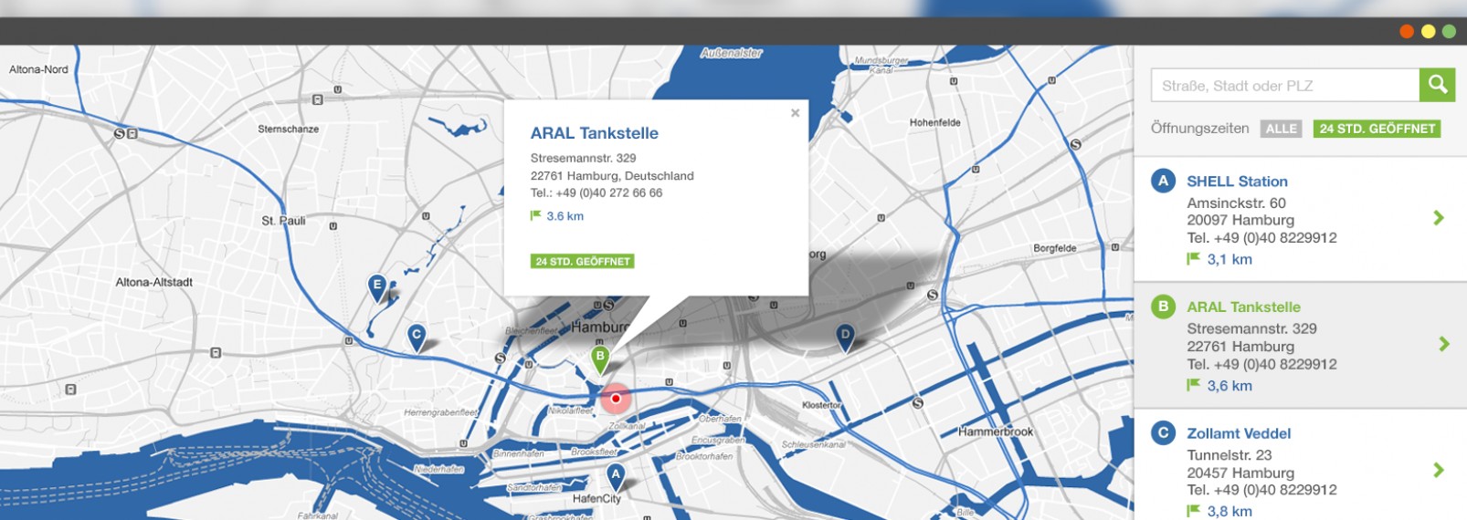
Task: Click Amsinckstr. 60 address text
Action: [x=1236, y=203]
